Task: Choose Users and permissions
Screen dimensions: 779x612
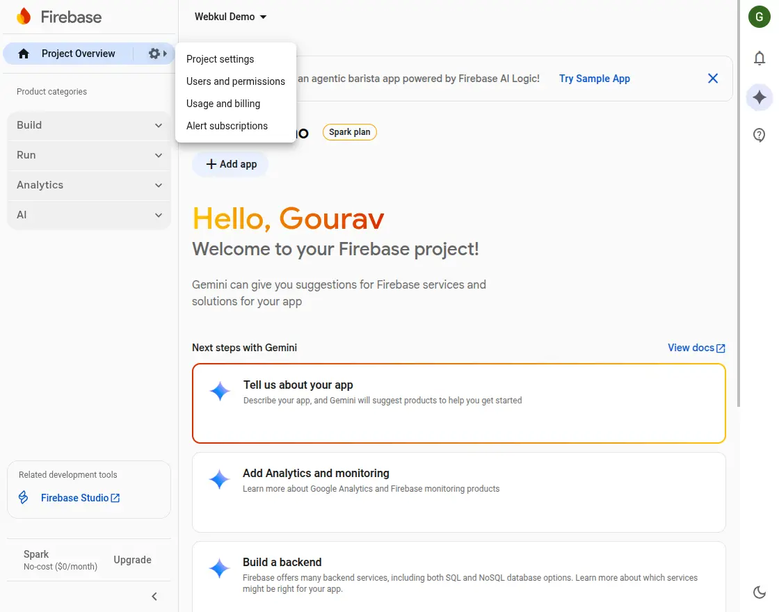Action: [x=236, y=81]
